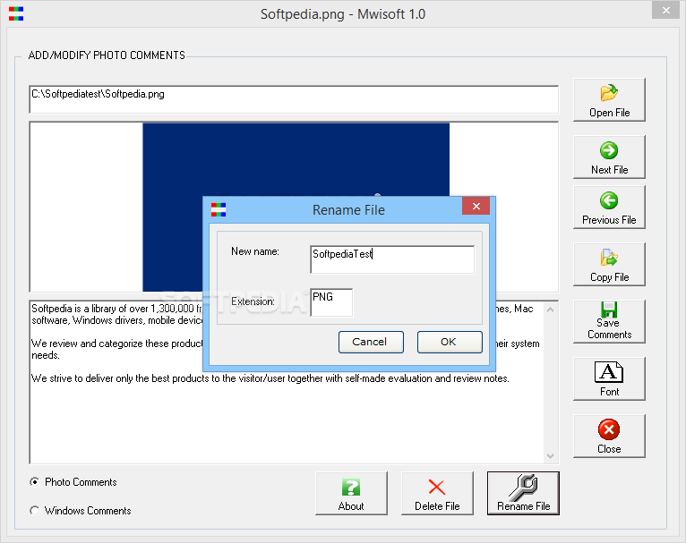This screenshot has width=686, height=543.
Task: Go to Previous File with green arrow
Action: [x=609, y=207]
